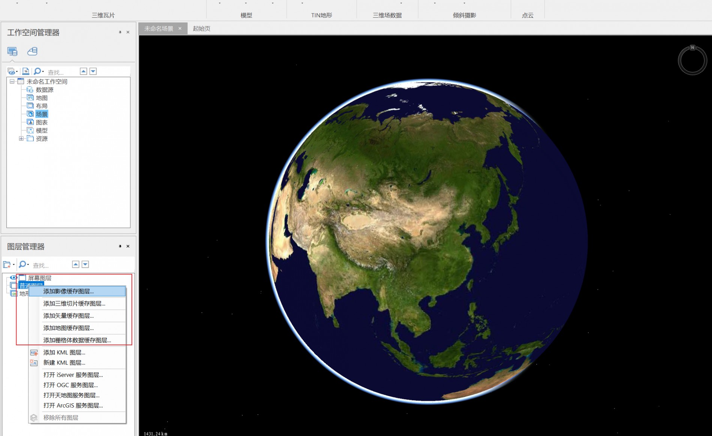Expand the 资源 folder node
Screen dimensions: 712x436
tap(21, 139)
